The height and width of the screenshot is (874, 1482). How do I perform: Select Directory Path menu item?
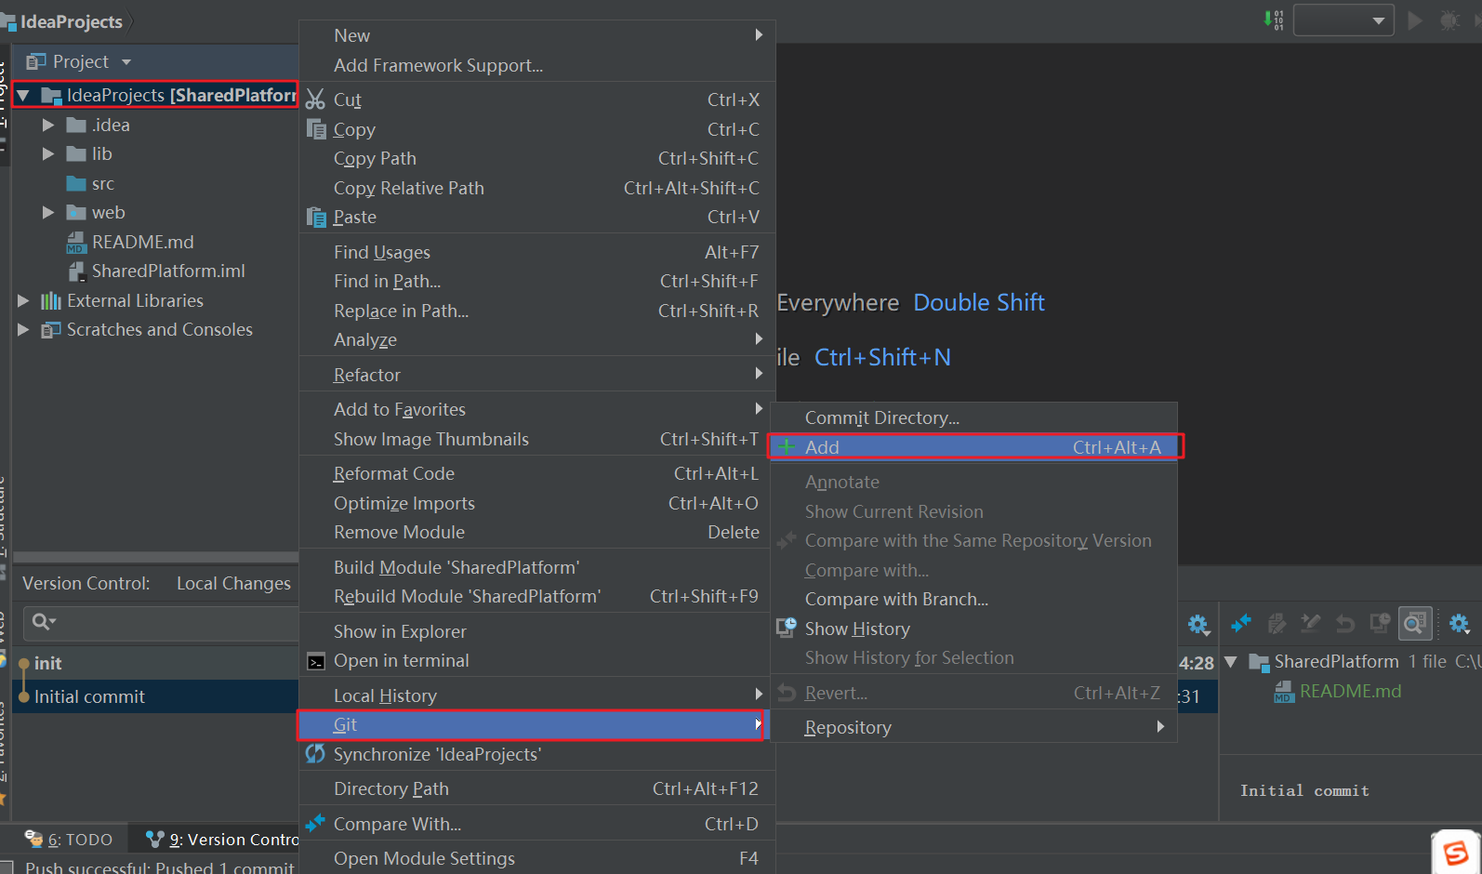tap(536, 788)
